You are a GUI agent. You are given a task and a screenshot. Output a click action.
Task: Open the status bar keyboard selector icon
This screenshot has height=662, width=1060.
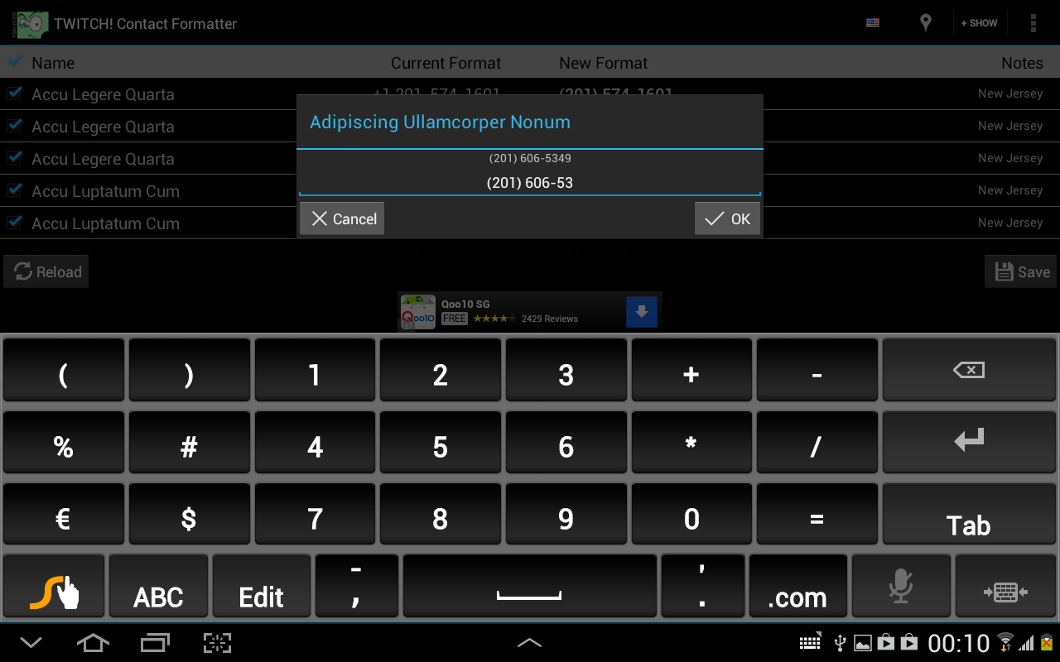click(810, 642)
